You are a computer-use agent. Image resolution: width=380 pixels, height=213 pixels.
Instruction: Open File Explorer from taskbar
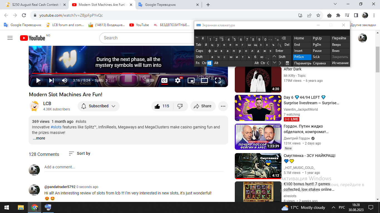21,207
